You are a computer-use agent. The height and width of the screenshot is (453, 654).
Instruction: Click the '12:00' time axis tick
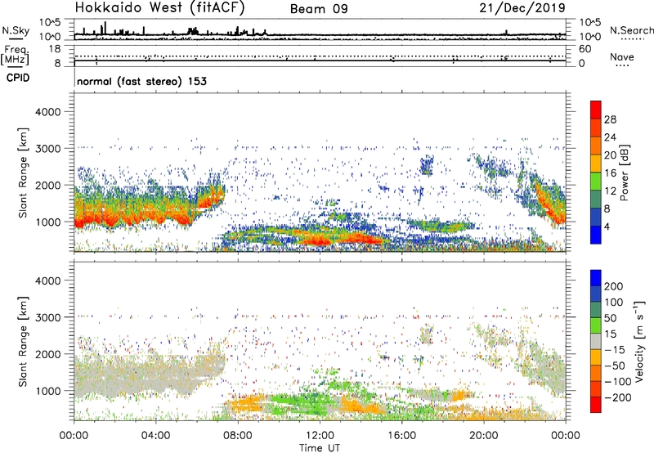click(320, 436)
